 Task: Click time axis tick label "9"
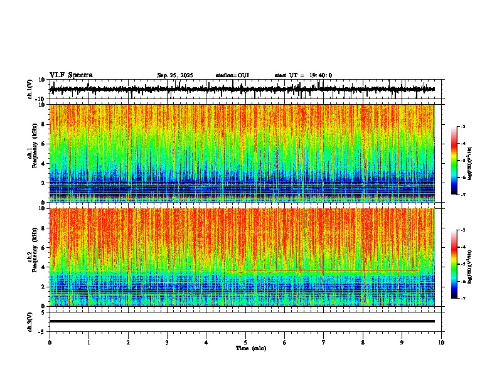402,343
